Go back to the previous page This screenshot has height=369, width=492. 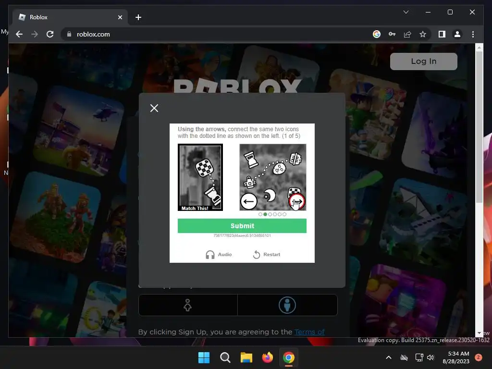tap(19, 34)
